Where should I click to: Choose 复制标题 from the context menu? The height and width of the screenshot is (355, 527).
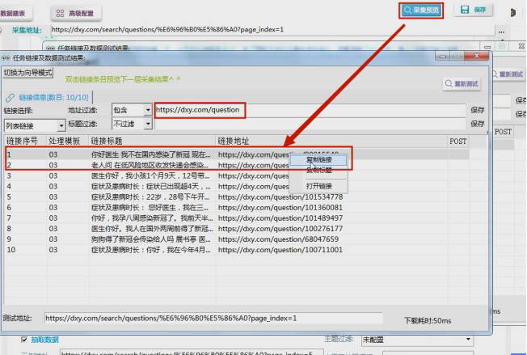click(x=318, y=170)
